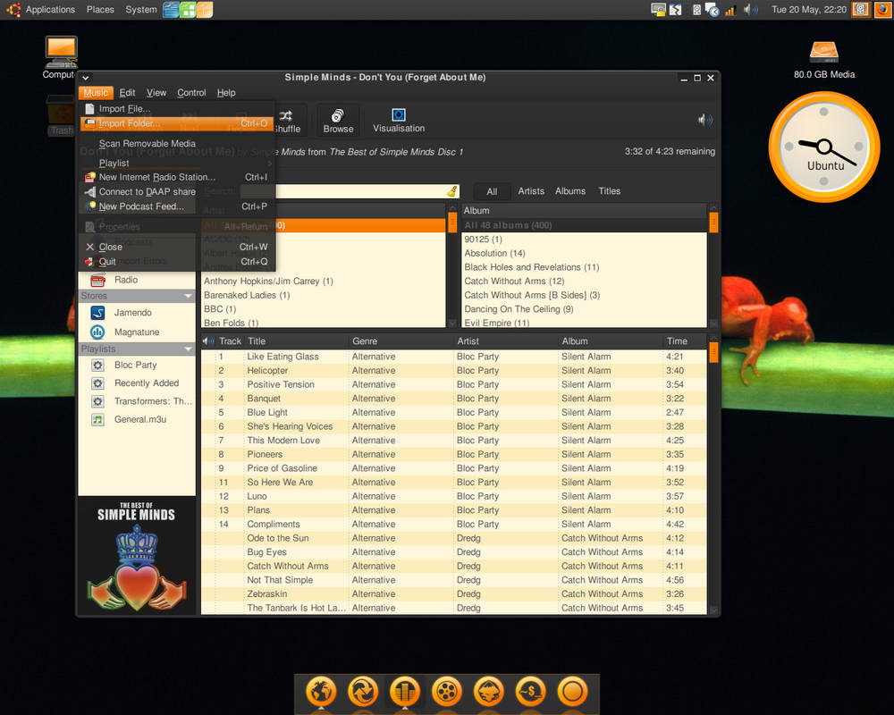The width and height of the screenshot is (894, 715).
Task: Open the Bloc Party automatic playlist
Action: 135,365
